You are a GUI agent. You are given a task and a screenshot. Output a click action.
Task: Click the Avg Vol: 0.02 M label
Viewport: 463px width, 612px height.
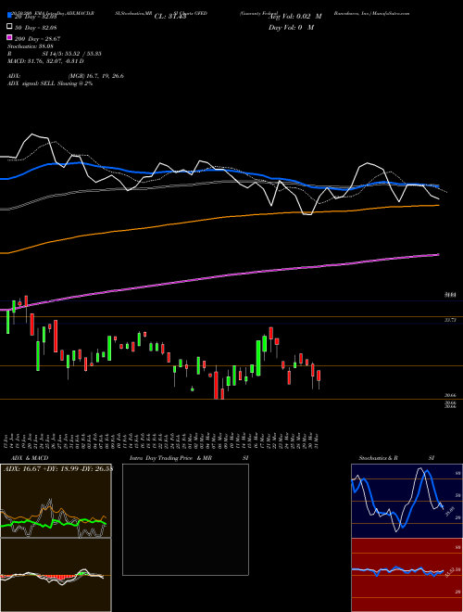pyautogui.click(x=295, y=16)
